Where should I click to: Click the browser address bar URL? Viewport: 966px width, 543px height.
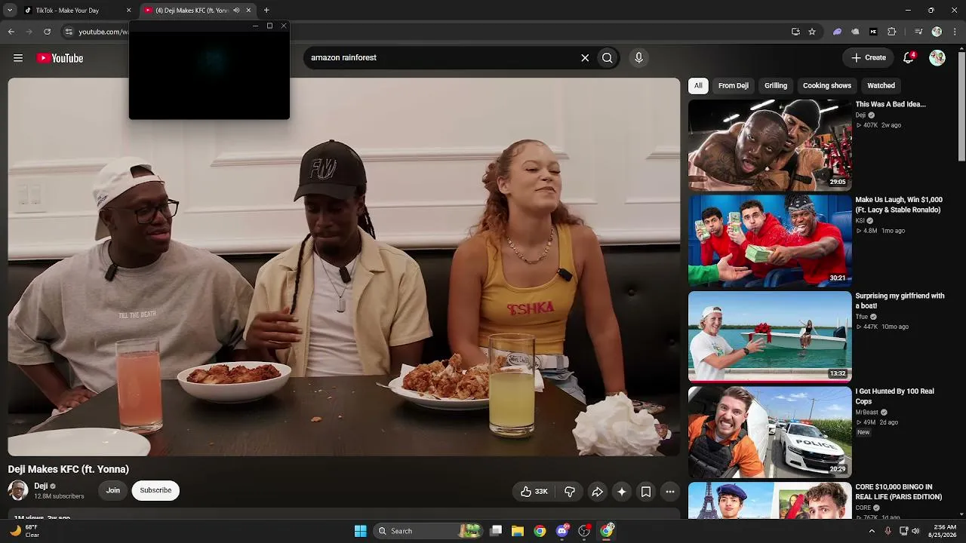tap(103, 32)
